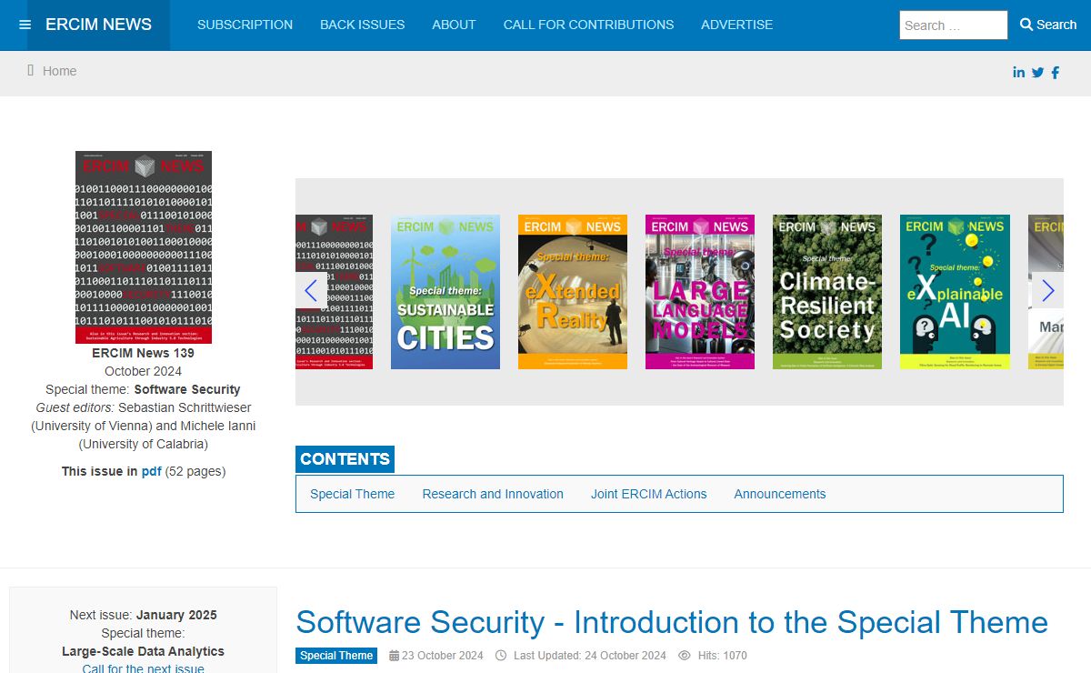Open the Large Language Models issue cover
The width and height of the screenshot is (1091, 673).
(700, 292)
